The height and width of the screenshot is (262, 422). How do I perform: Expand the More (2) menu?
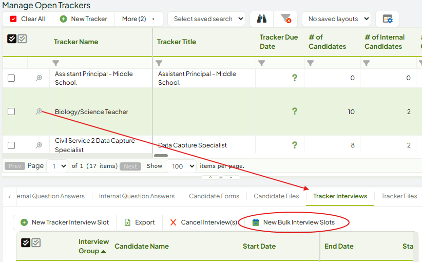tap(138, 19)
